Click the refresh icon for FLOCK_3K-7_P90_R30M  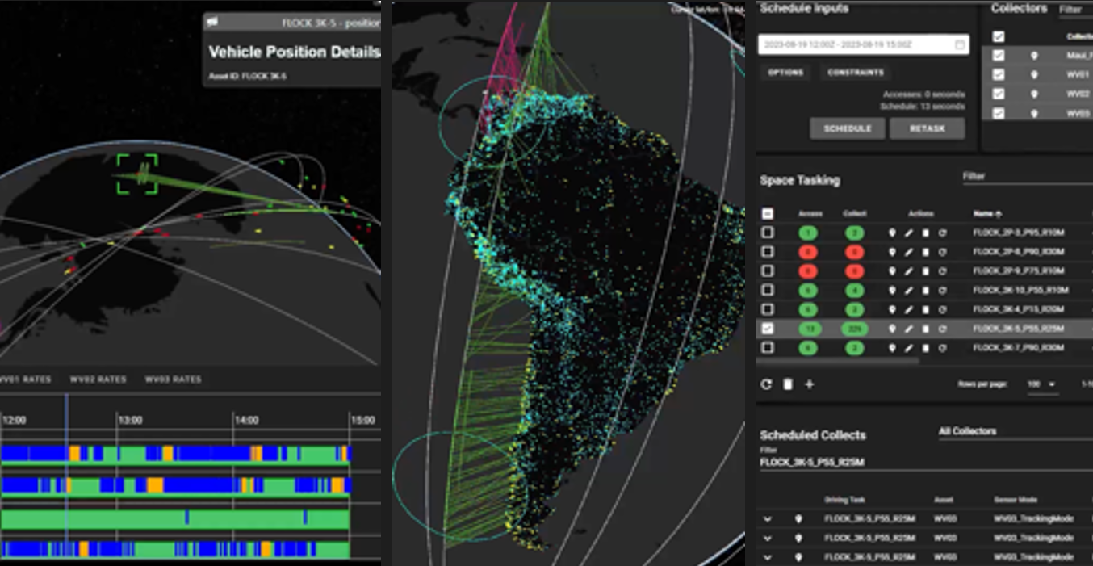[x=942, y=348]
